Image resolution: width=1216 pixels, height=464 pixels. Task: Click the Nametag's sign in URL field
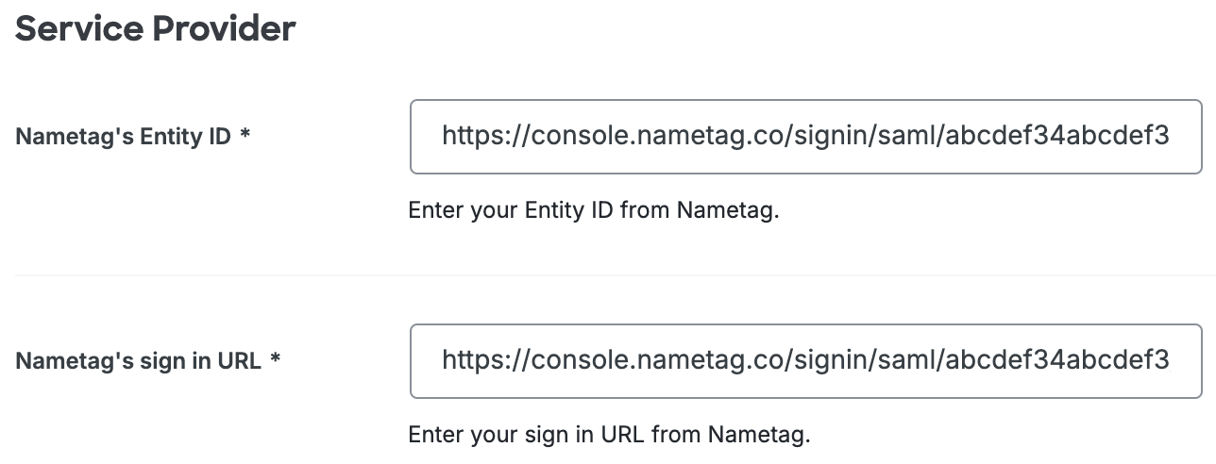click(x=805, y=360)
